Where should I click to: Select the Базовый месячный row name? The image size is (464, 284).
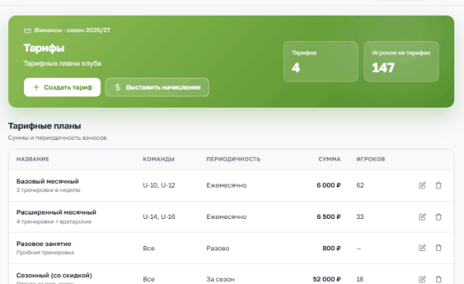point(48,181)
